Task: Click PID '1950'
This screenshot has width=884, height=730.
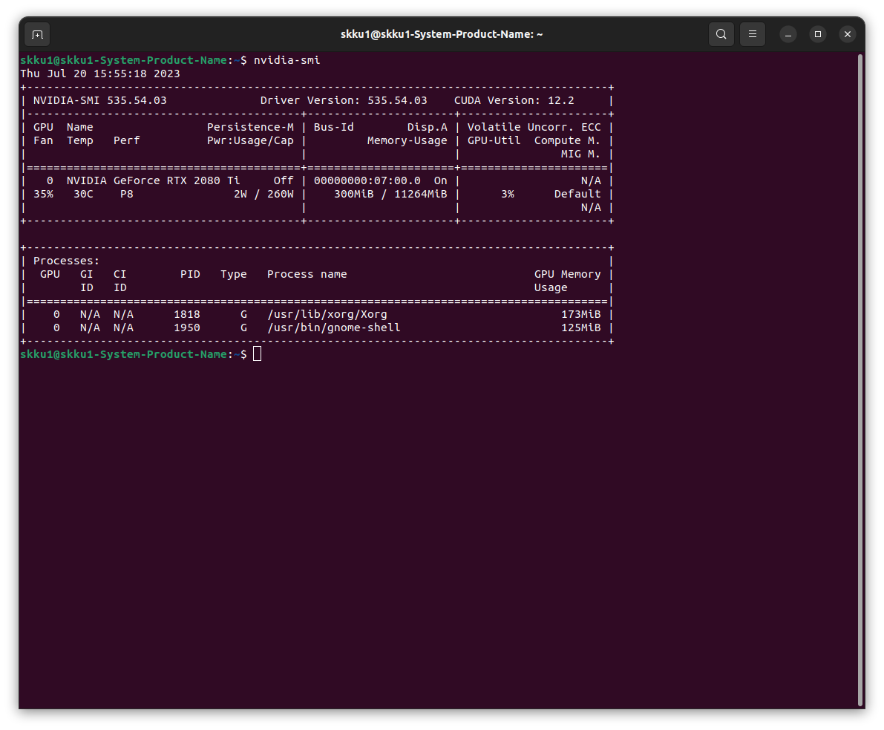Action: [x=186, y=327]
